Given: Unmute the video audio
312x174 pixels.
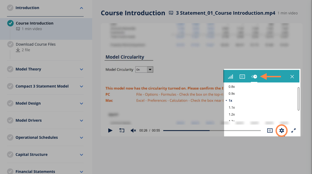Looking at the screenshot, I should coord(133,130).
